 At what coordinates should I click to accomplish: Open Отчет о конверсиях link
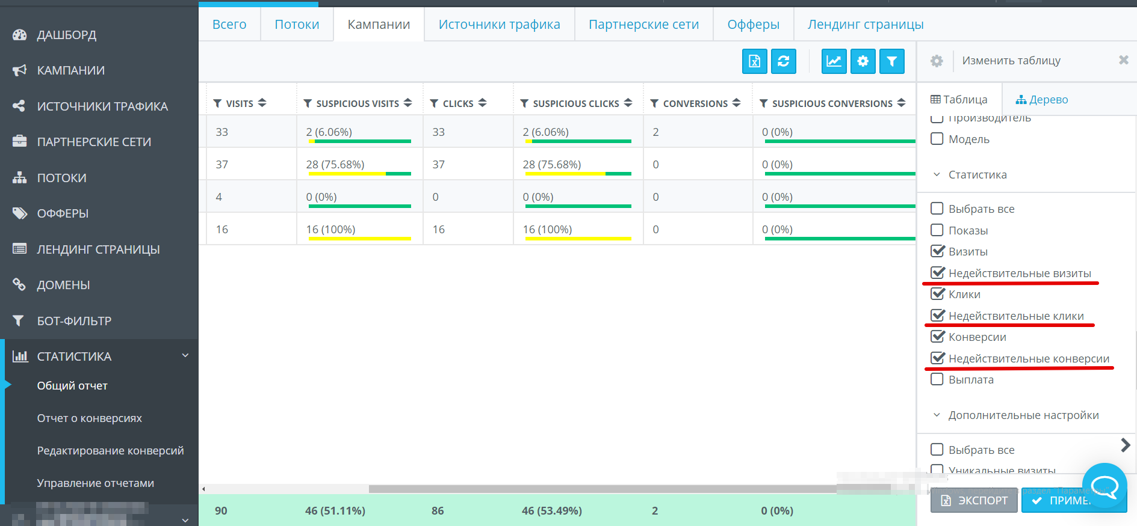pos(90,418)
